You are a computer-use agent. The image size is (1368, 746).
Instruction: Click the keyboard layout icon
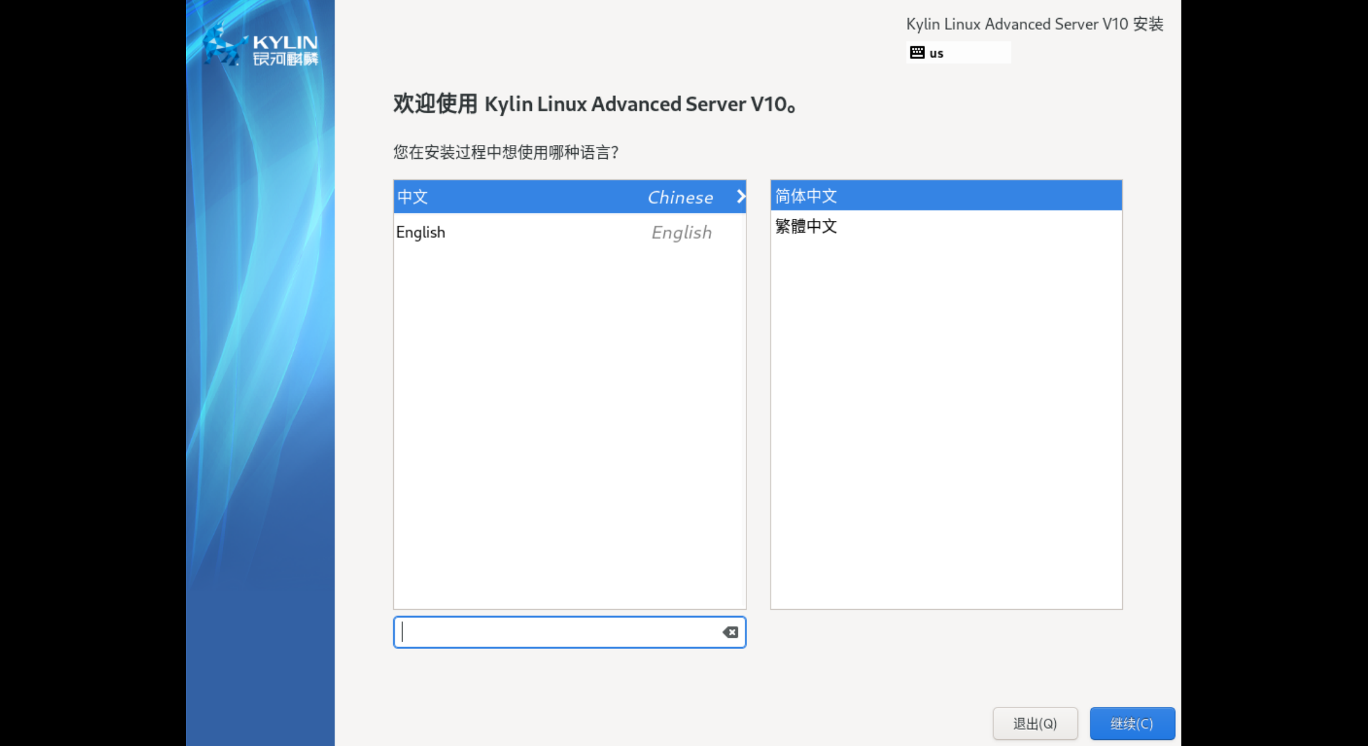[917, 53]
